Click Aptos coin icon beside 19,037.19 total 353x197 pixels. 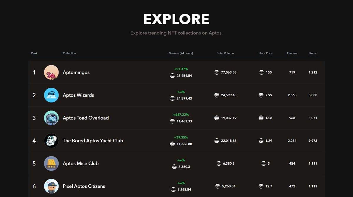click(x=217, y=118)
